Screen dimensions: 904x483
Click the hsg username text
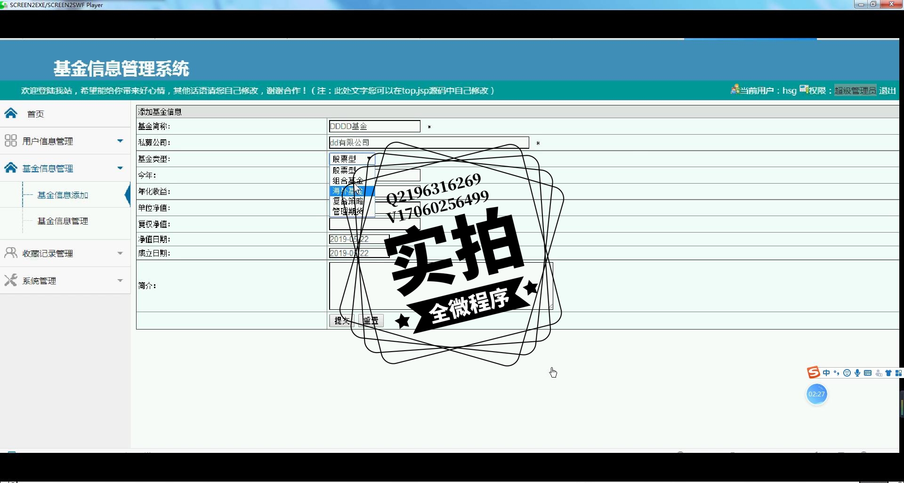(790, 90)
